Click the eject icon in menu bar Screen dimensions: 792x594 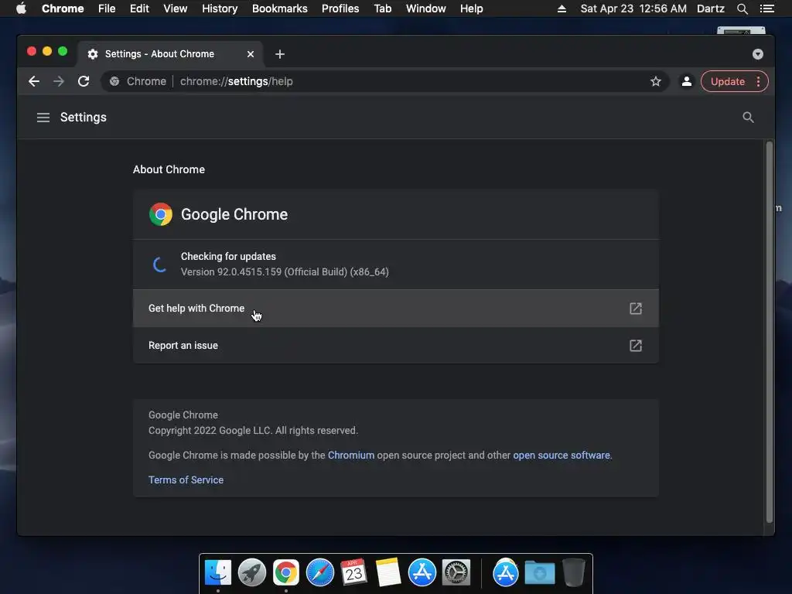(562, 9)
